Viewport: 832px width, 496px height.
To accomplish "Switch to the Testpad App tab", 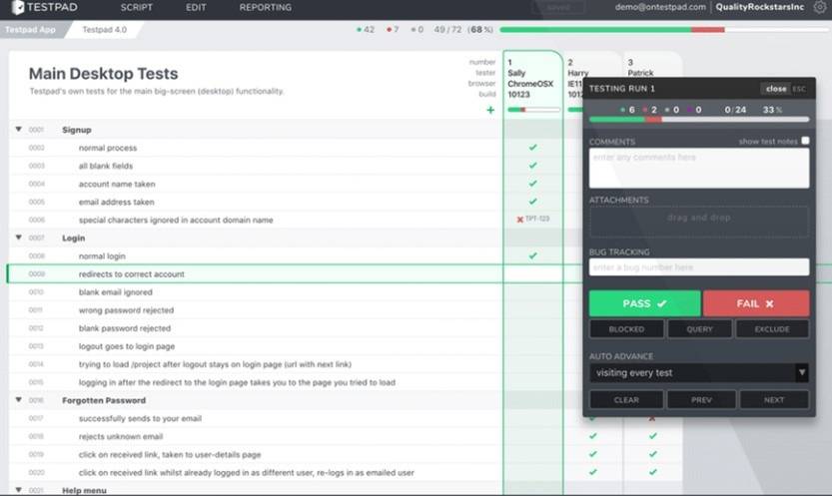I will tap(31, 30).
